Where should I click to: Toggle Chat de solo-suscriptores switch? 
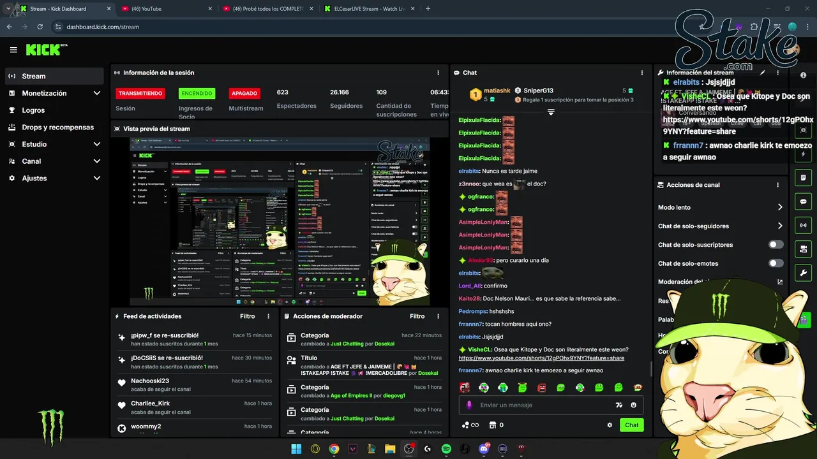[776, 245]
